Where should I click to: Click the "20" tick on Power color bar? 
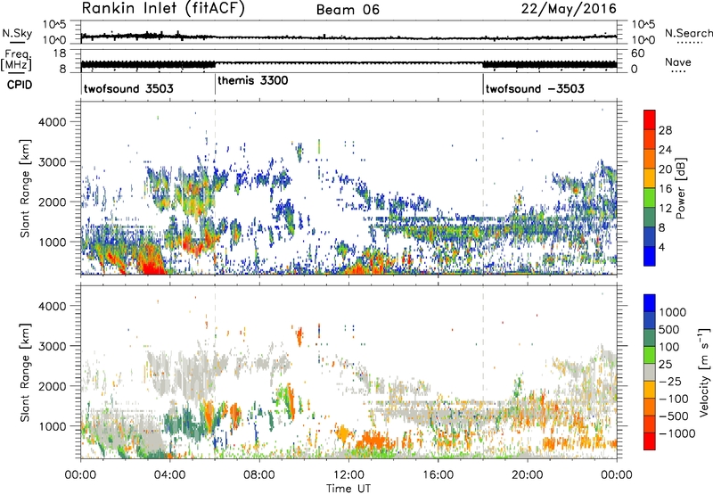[x=665, y=169]
